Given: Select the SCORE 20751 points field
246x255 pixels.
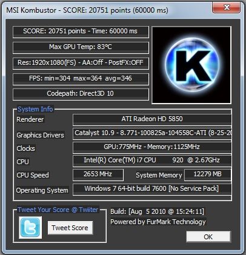Looking at the screenshot, I should tap(81, 32).
